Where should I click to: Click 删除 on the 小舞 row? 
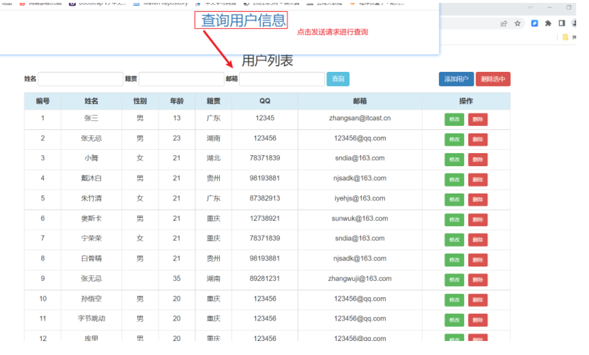point(478,159)
